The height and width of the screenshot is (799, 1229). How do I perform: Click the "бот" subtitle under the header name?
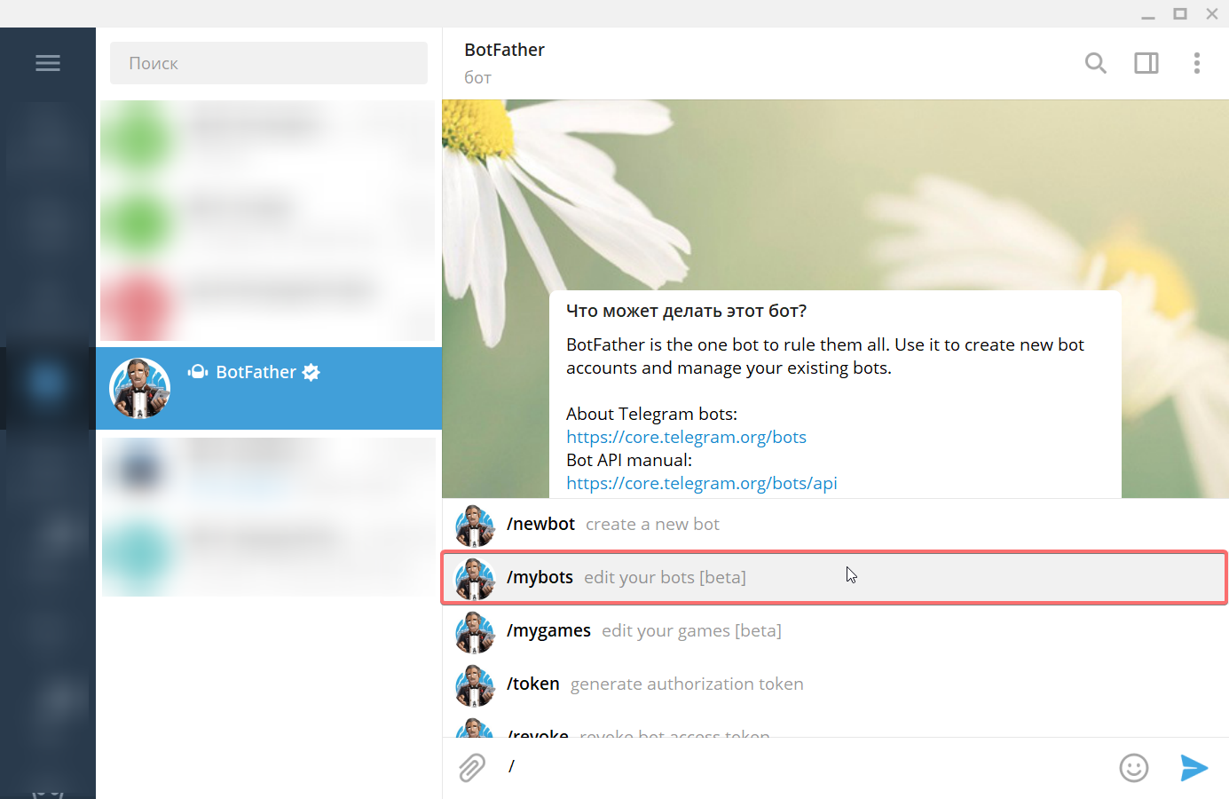pos(477,78)
